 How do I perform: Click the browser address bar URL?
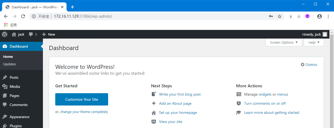(83, 16)
